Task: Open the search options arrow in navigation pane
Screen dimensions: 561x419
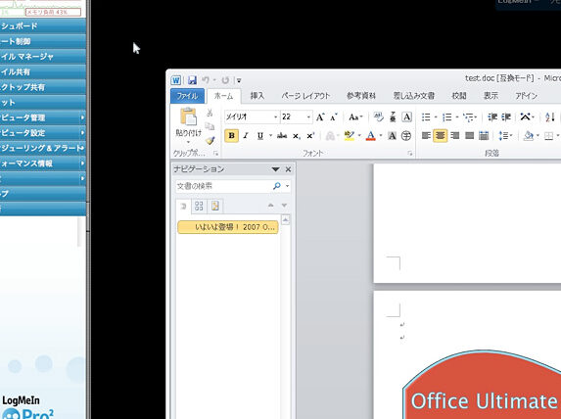Action: click(x=287, y=186)
